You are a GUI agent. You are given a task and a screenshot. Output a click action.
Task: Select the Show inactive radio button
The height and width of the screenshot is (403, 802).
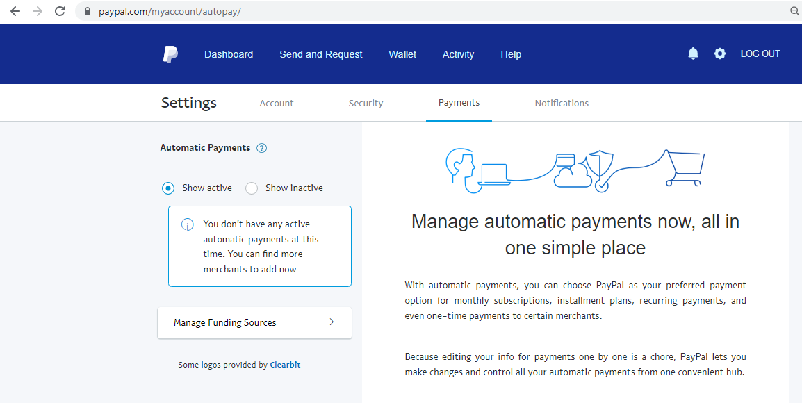[251, 188]
